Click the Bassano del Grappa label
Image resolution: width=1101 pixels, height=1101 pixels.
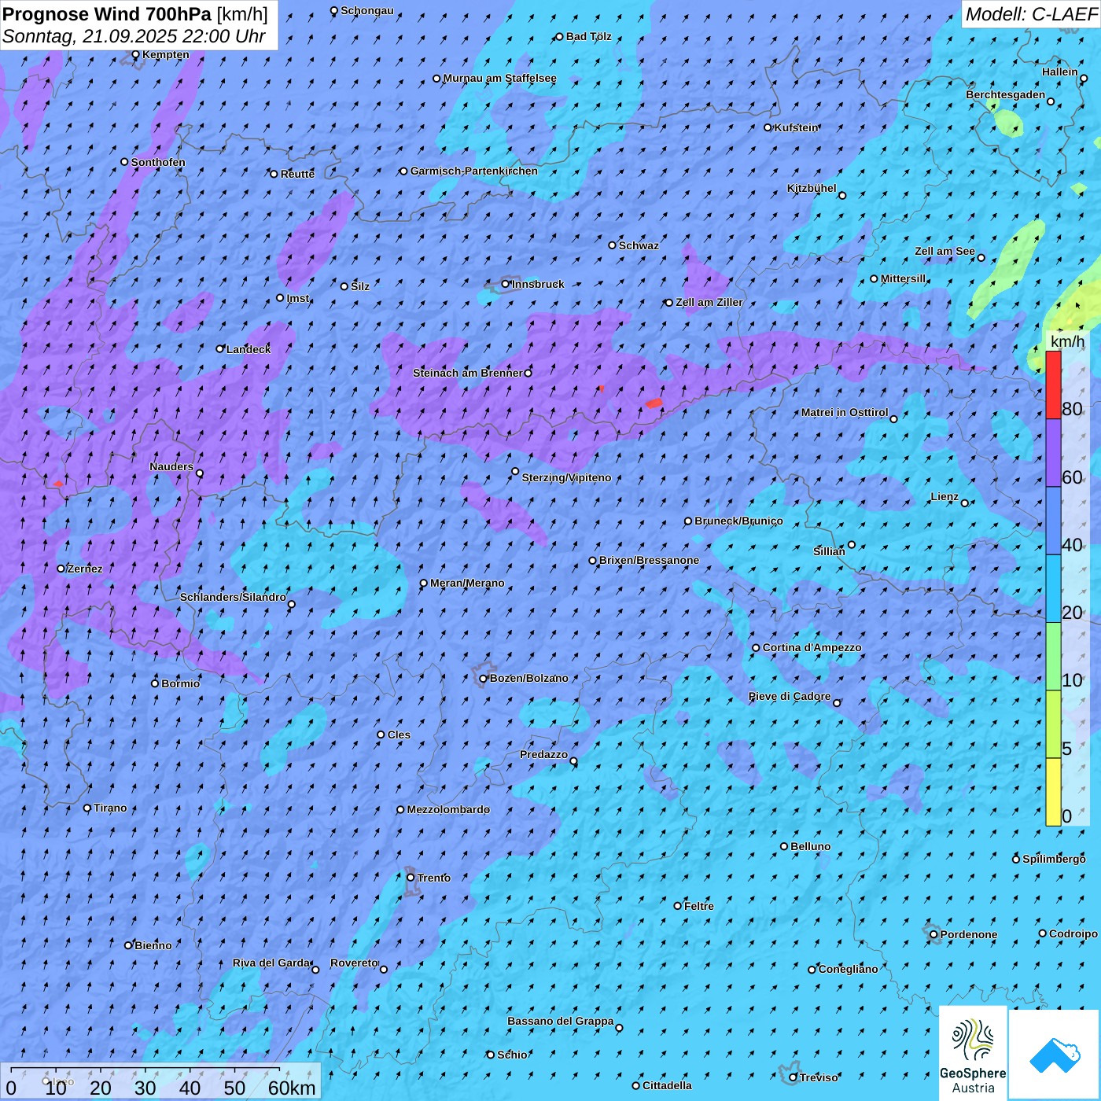(x=561, y=1021)
